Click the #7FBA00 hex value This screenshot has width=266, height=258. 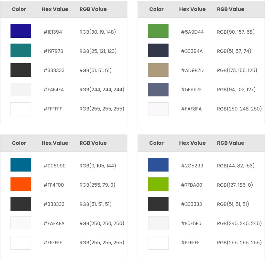click(x=191, y=185)
